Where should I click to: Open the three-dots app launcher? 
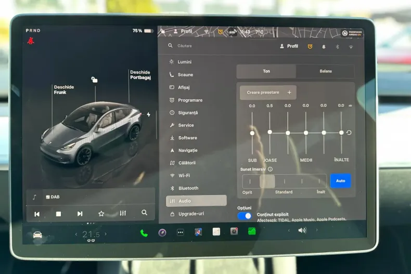click(x=181, y=232)
